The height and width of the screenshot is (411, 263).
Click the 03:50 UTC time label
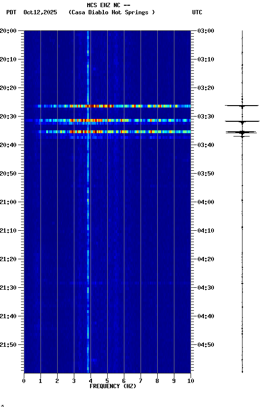pyautogui.click(x=206, y=174)
